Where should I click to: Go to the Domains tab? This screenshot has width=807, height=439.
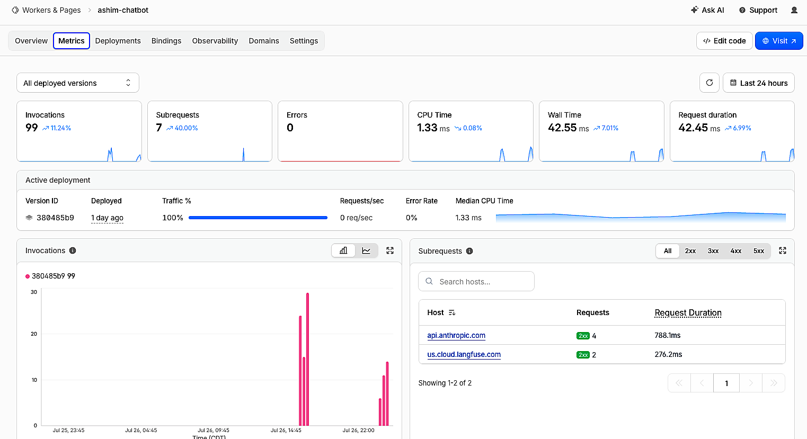click(264, 41)
